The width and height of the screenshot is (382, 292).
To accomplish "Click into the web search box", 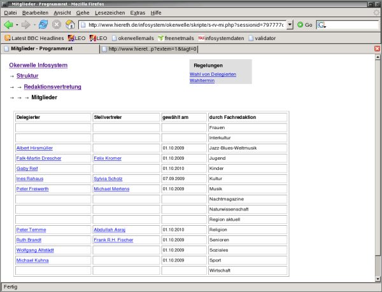I will pos(352,25).
